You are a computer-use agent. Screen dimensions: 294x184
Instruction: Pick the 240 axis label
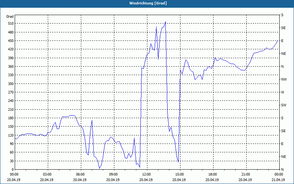(11, 101)
